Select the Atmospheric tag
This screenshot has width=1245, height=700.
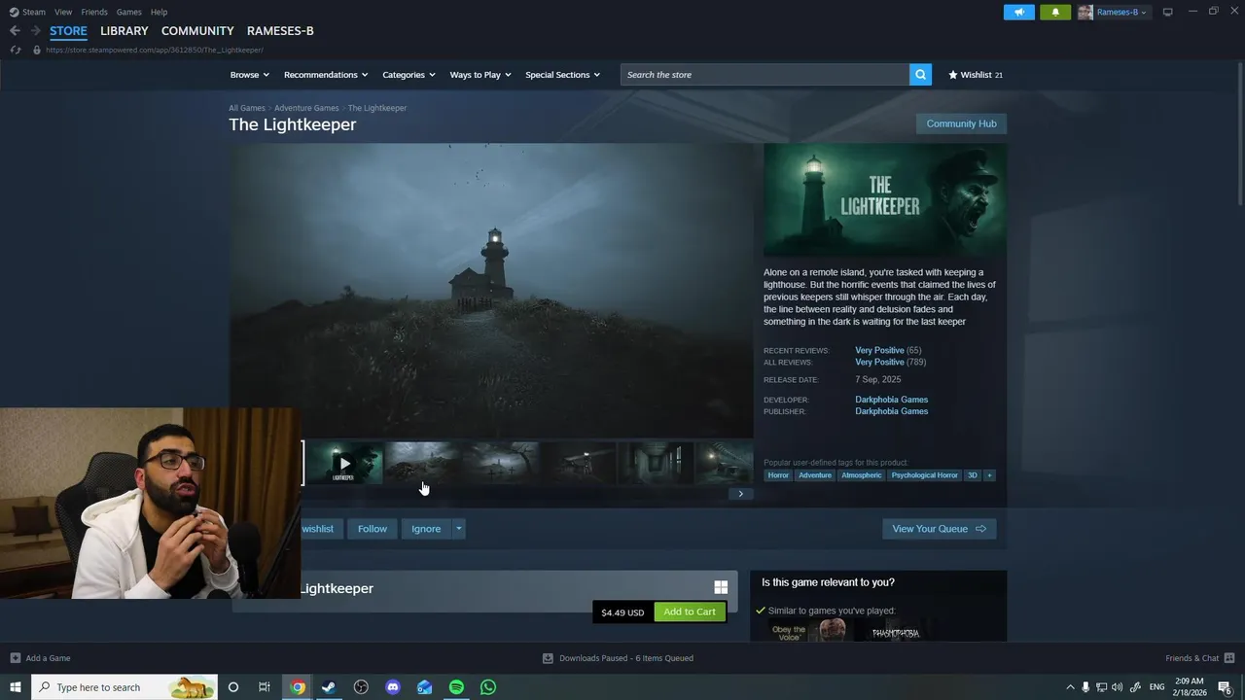pyautogui.click(x=861, y=475)
